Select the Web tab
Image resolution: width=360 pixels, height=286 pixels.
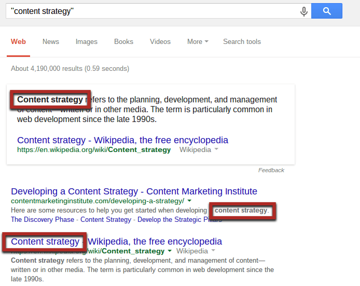[x=18, y=42]
